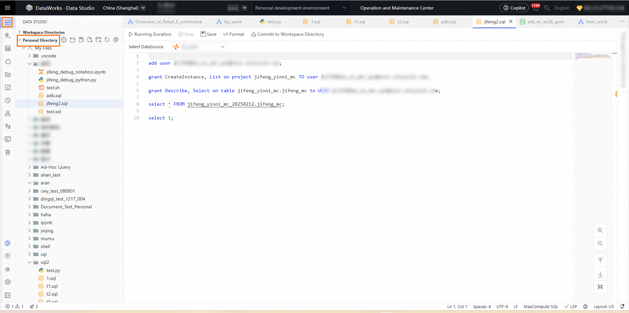Open the notifications bell with 1199 badge
The width and height of the screenshot is (629, 313).
pos(536,8)
